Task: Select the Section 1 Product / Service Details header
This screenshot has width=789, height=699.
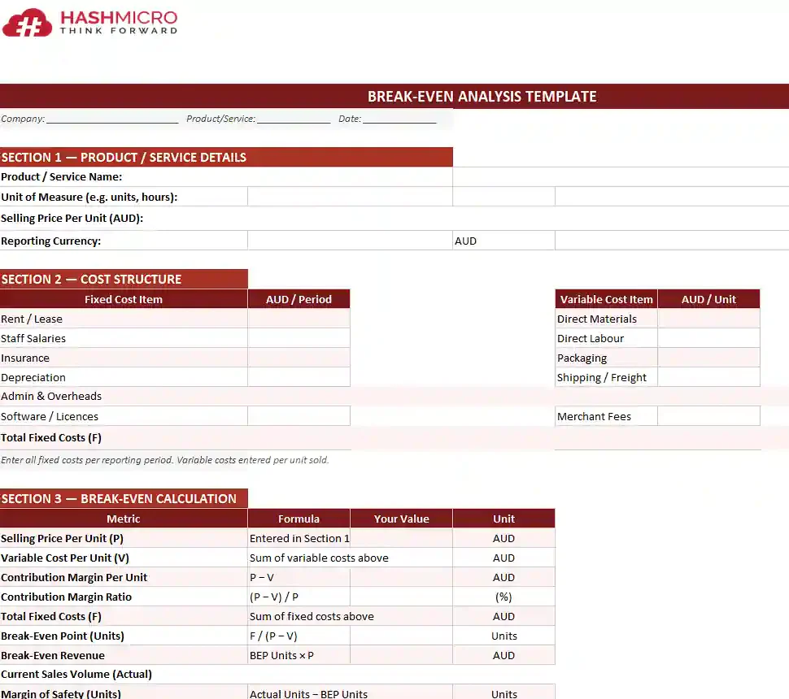Action: point(226,158)
